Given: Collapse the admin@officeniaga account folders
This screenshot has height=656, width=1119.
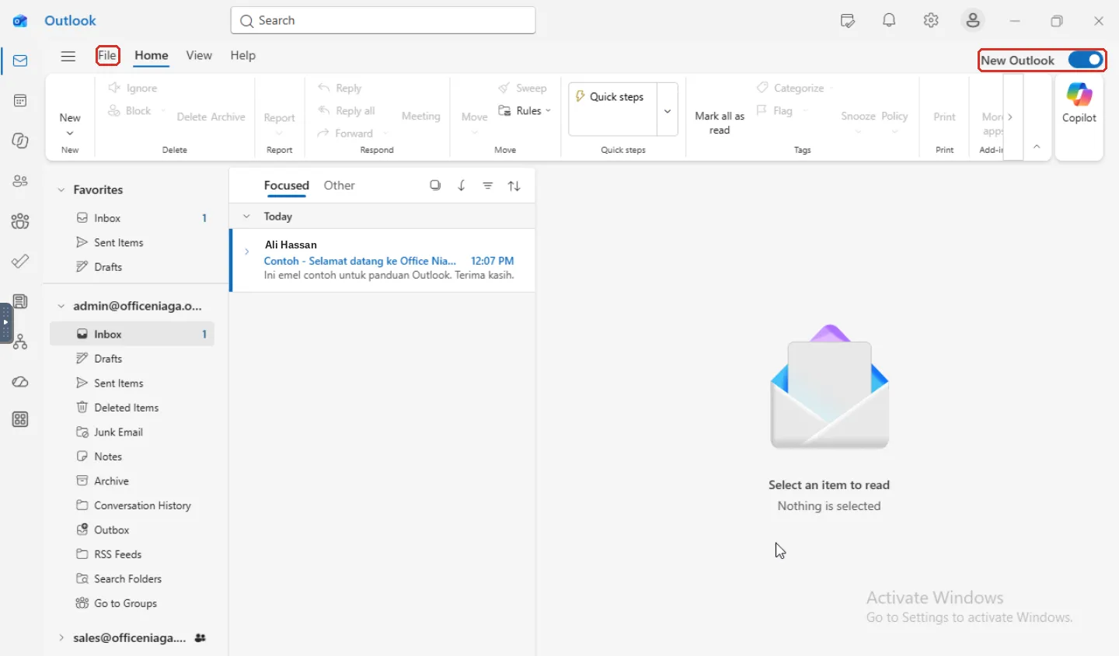Looking at the screenshot, I should click(x=61, y=307).
